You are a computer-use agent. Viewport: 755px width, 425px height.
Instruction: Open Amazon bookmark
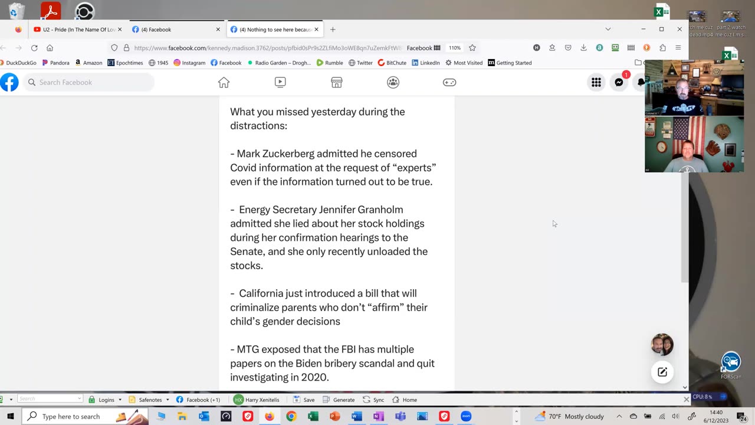88,63
